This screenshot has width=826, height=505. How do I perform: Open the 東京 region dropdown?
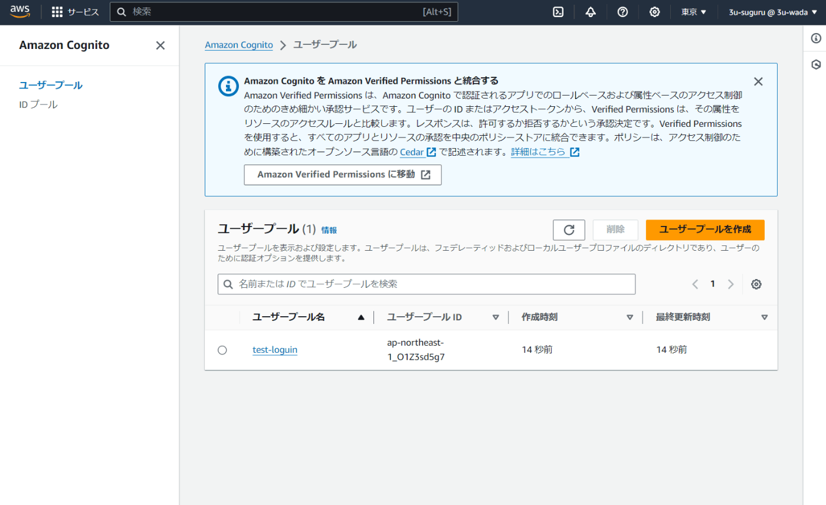[694, 12]
